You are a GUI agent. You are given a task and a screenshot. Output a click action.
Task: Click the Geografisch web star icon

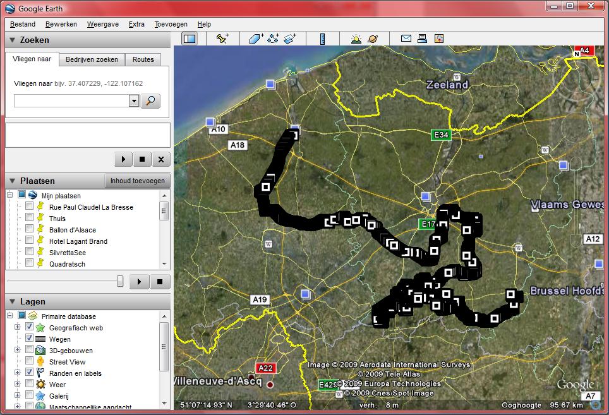pyautogui.click(x=40, y=328)
